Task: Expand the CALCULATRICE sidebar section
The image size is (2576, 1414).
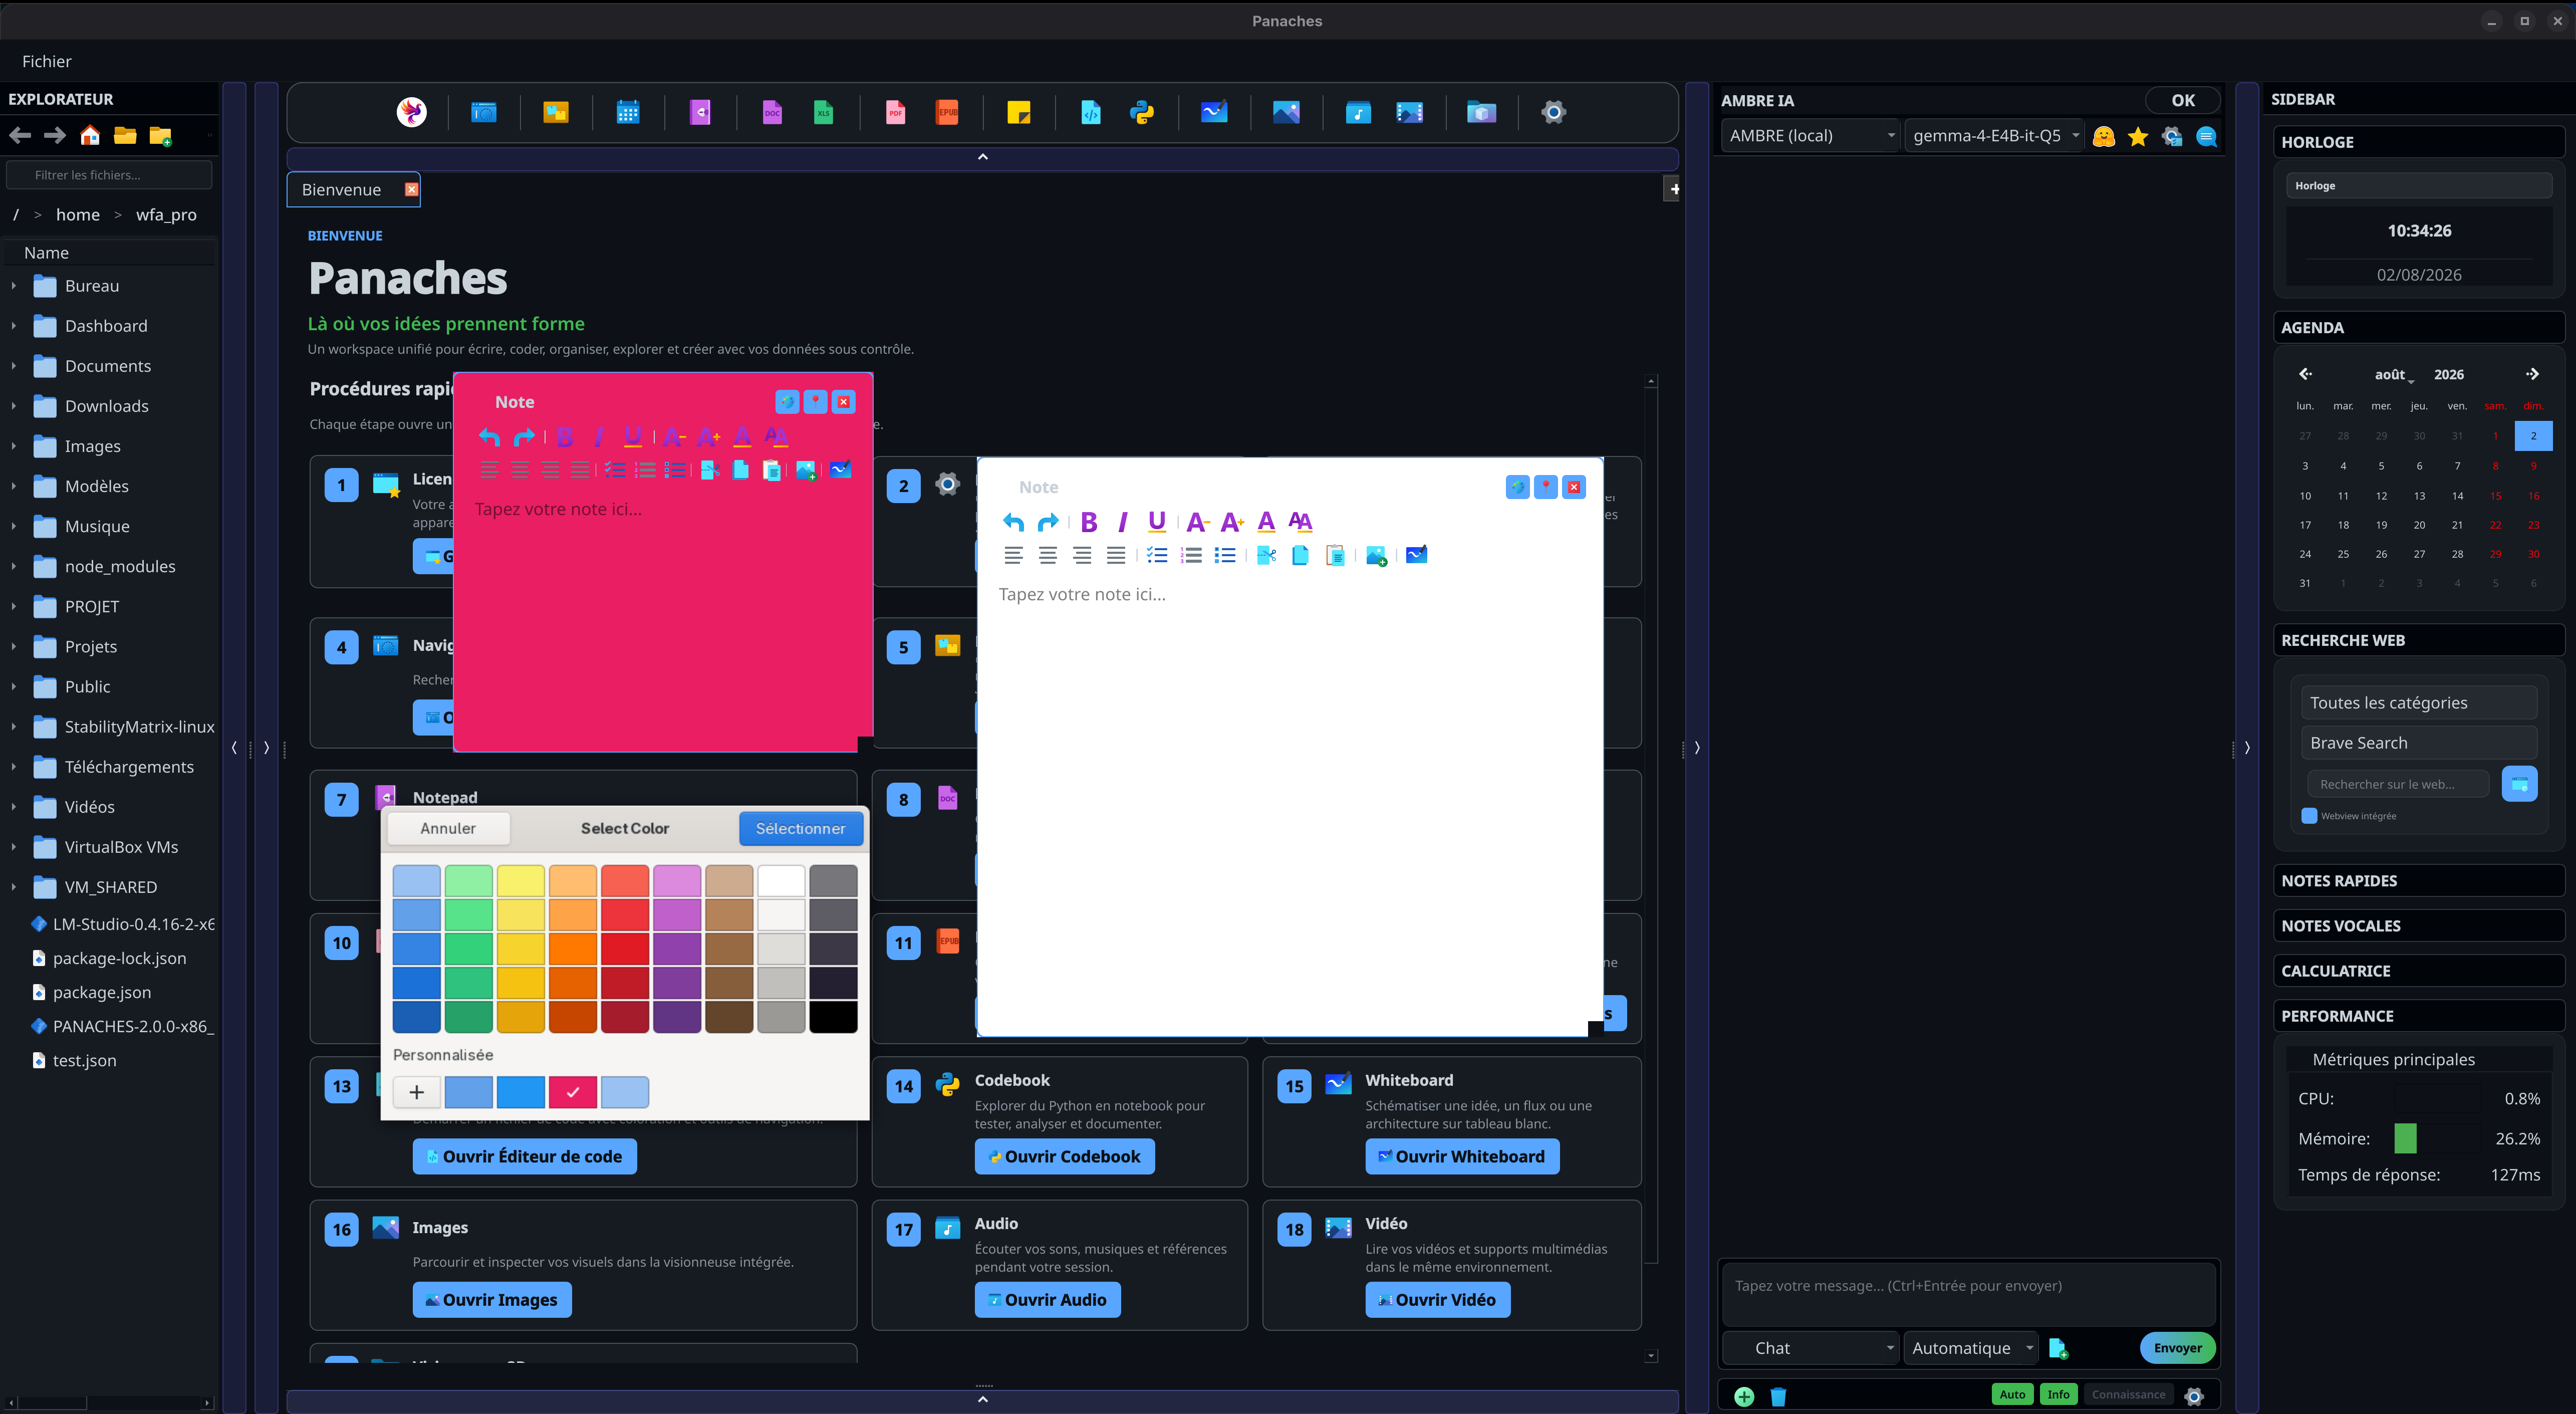Action: 2418,971
